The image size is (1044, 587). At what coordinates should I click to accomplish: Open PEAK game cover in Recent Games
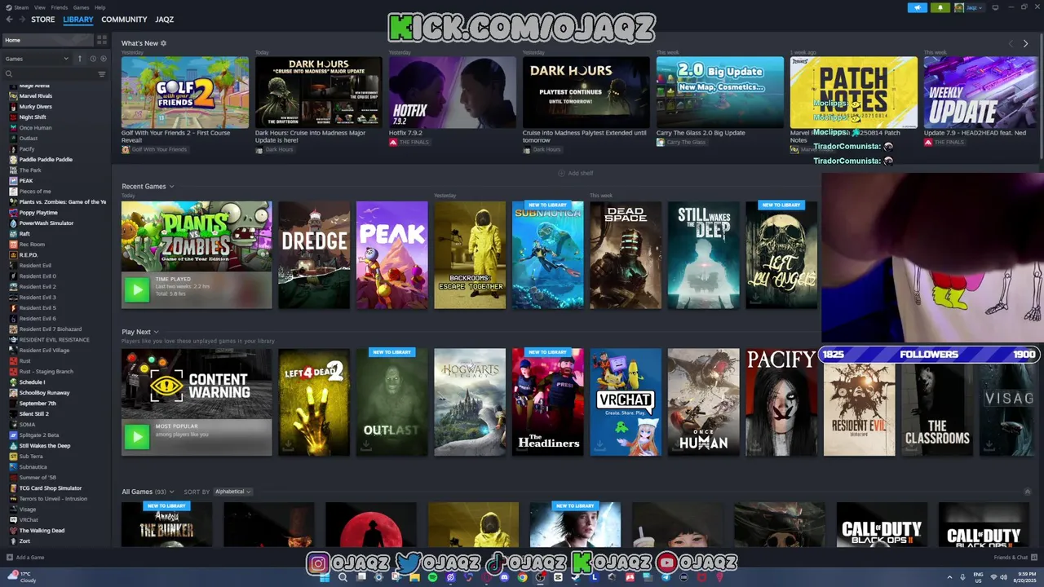391,255
